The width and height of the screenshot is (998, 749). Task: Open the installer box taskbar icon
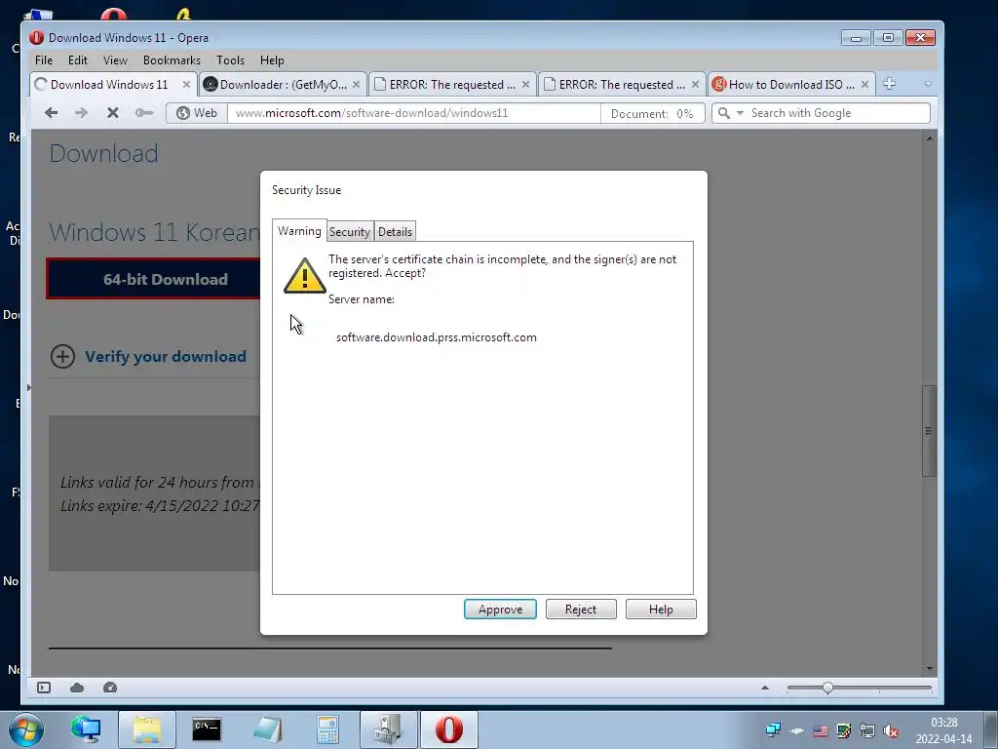(388, 729)
